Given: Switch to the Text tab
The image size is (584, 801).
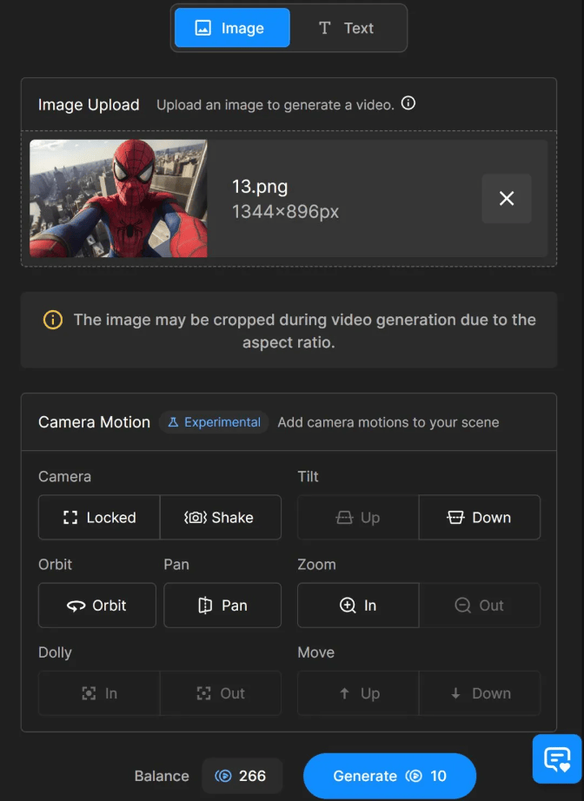Looking at the screenshot, I should 346,28.
